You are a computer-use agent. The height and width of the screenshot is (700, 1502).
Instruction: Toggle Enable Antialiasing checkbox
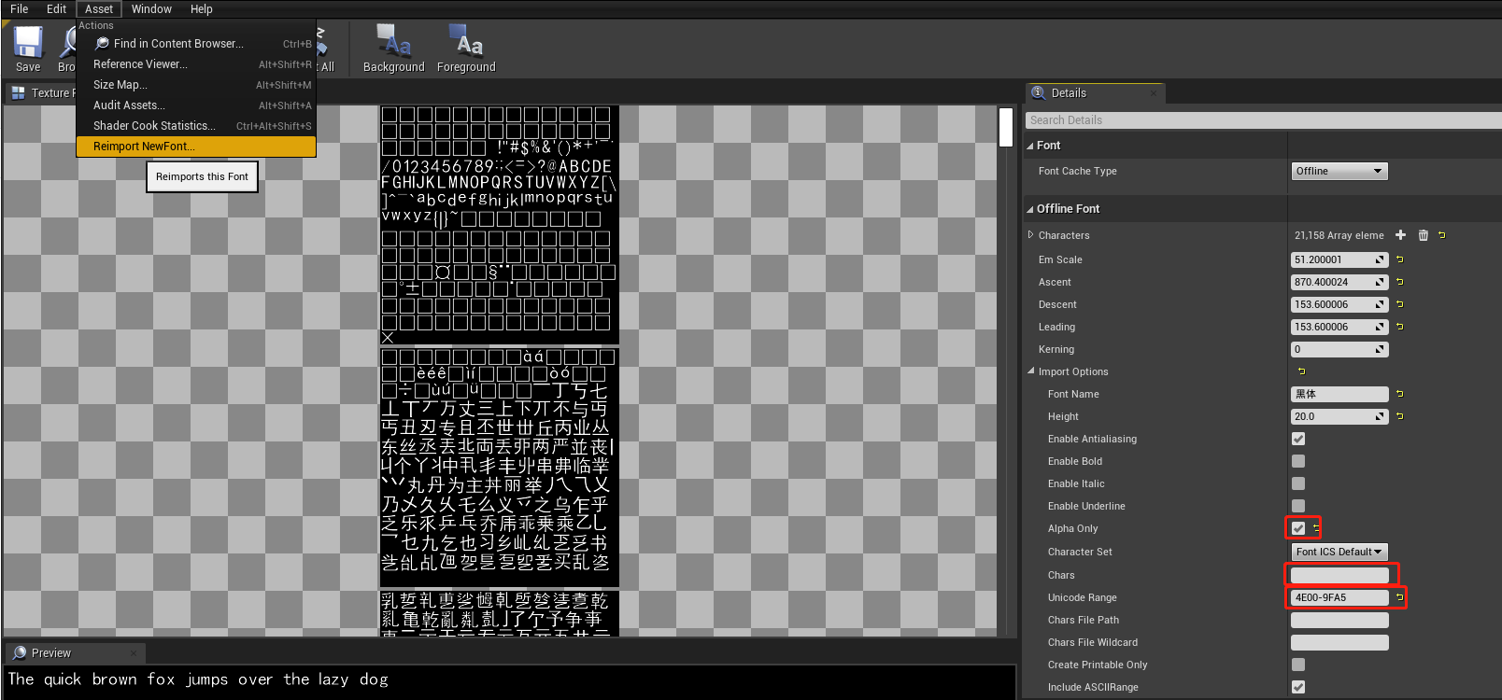1298,439
